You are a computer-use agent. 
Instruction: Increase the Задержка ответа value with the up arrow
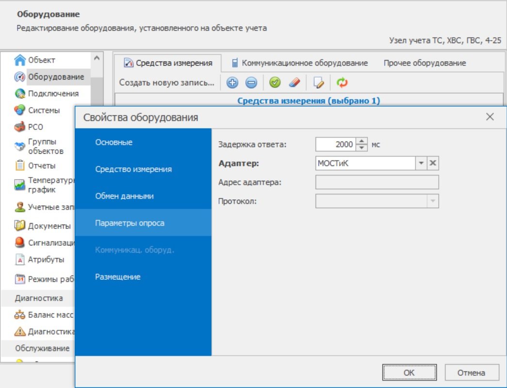(x=362, y=141)
